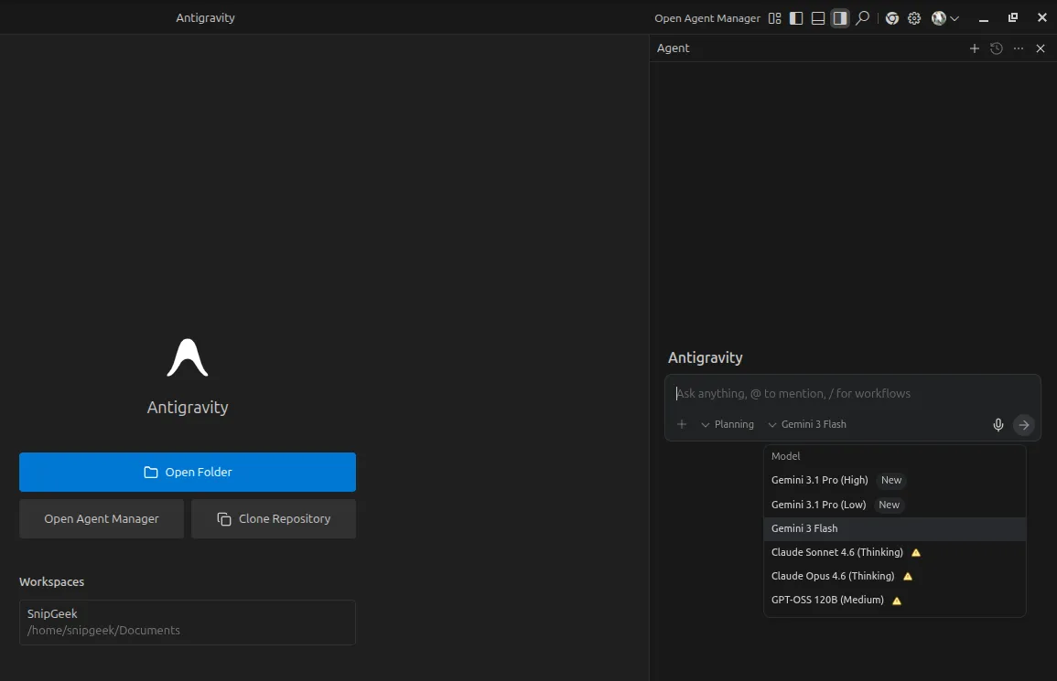The image size is (1057, 681).
Task: Select Gemini 3.1 Pro (Low) model
Action: [894, 505]
